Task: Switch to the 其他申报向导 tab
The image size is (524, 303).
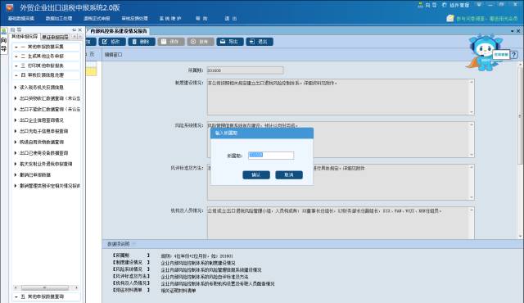Action: [25, 36]
